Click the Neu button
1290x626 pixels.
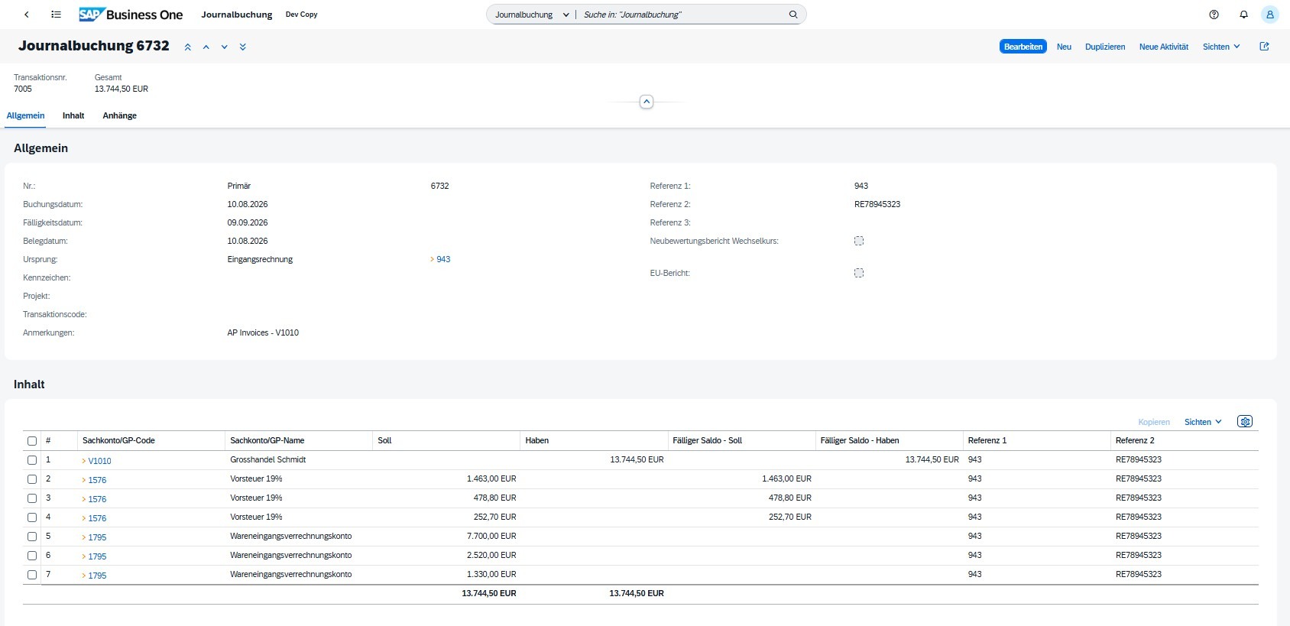(x=1064, y=47)
